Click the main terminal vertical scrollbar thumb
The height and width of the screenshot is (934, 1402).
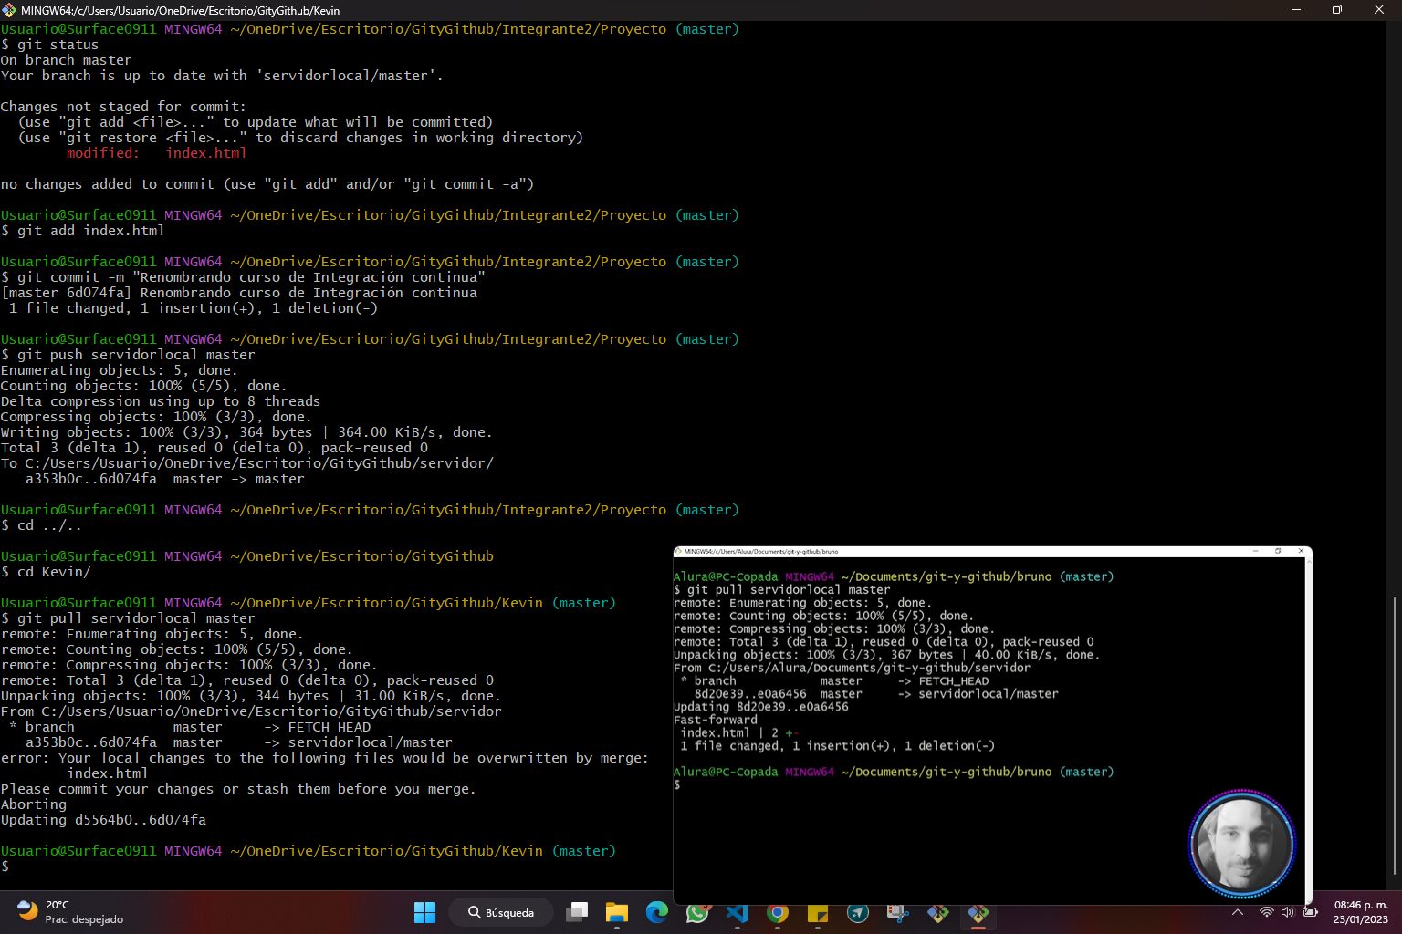tap(1394, 735)
